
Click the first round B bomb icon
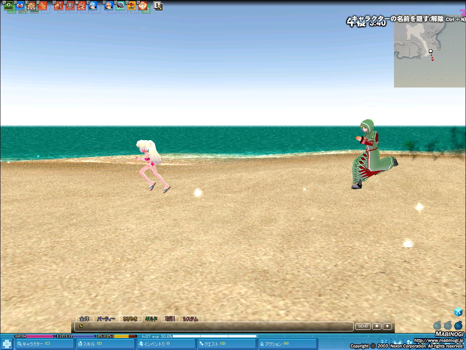coord(437,325)
